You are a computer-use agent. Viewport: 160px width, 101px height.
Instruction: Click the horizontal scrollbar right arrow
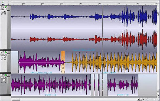(x=141, y=99)
